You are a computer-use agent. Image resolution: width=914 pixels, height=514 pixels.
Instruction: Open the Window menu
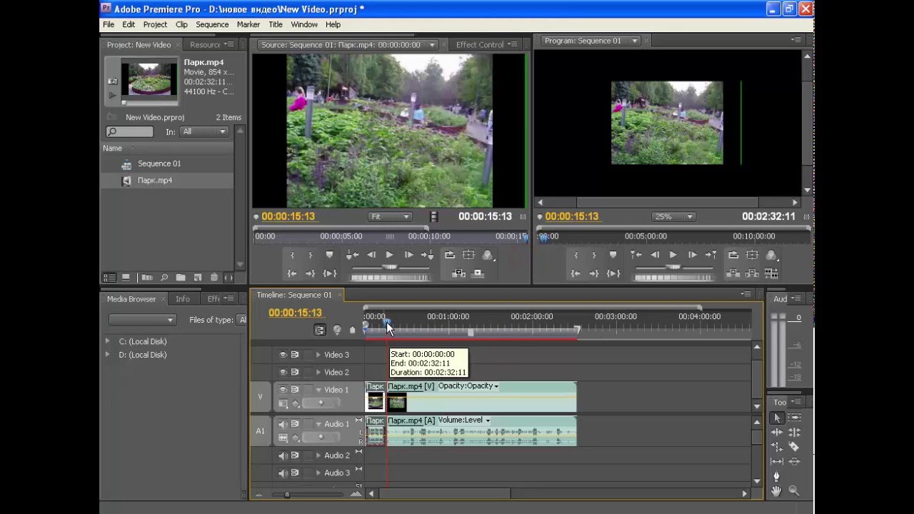click(304, 24)
